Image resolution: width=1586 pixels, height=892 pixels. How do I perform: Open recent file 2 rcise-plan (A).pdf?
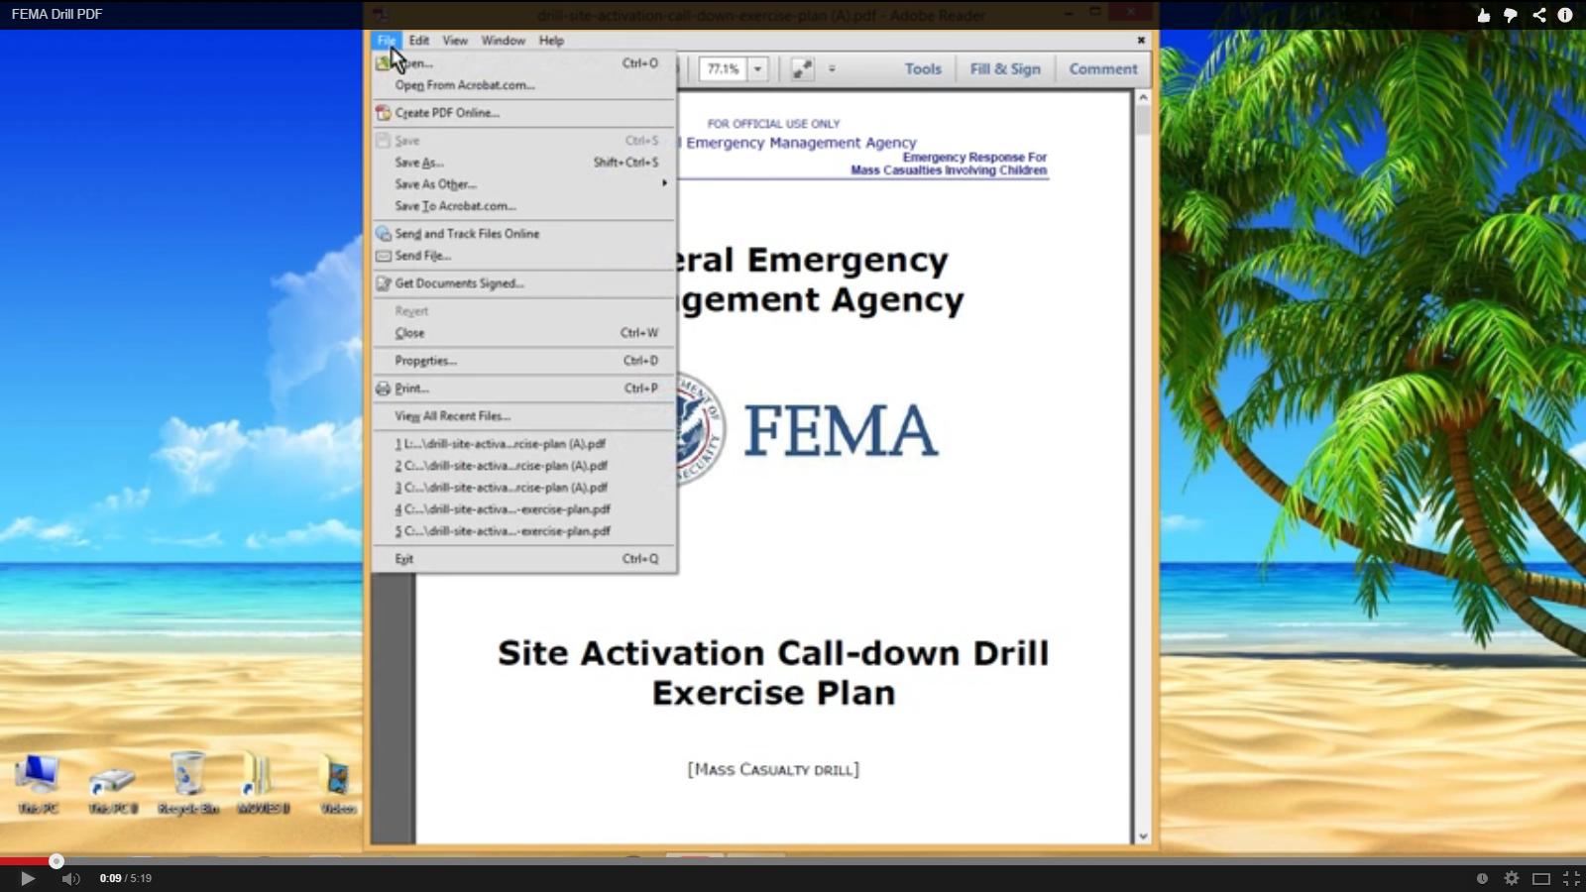(x=523, y=466)
